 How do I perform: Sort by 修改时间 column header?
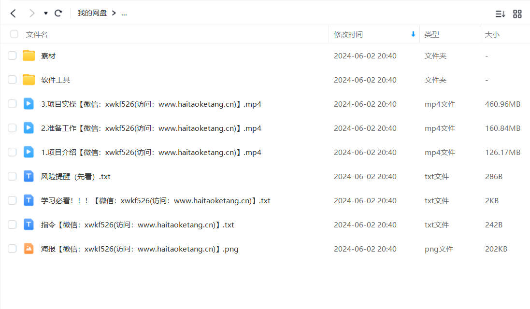point(348,34)
